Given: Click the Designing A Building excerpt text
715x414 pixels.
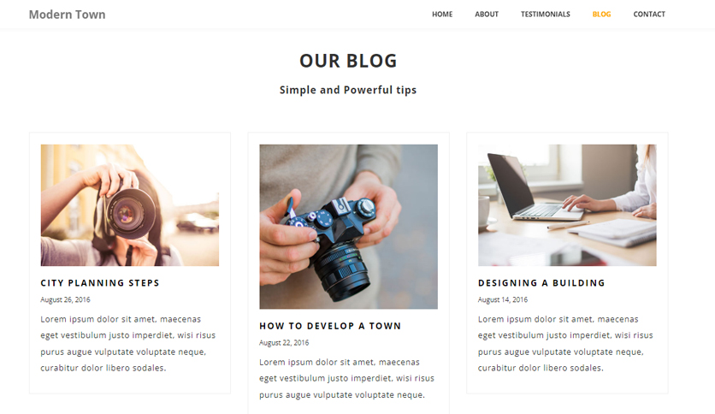Looking at the screenshot, I should point(565,343).
